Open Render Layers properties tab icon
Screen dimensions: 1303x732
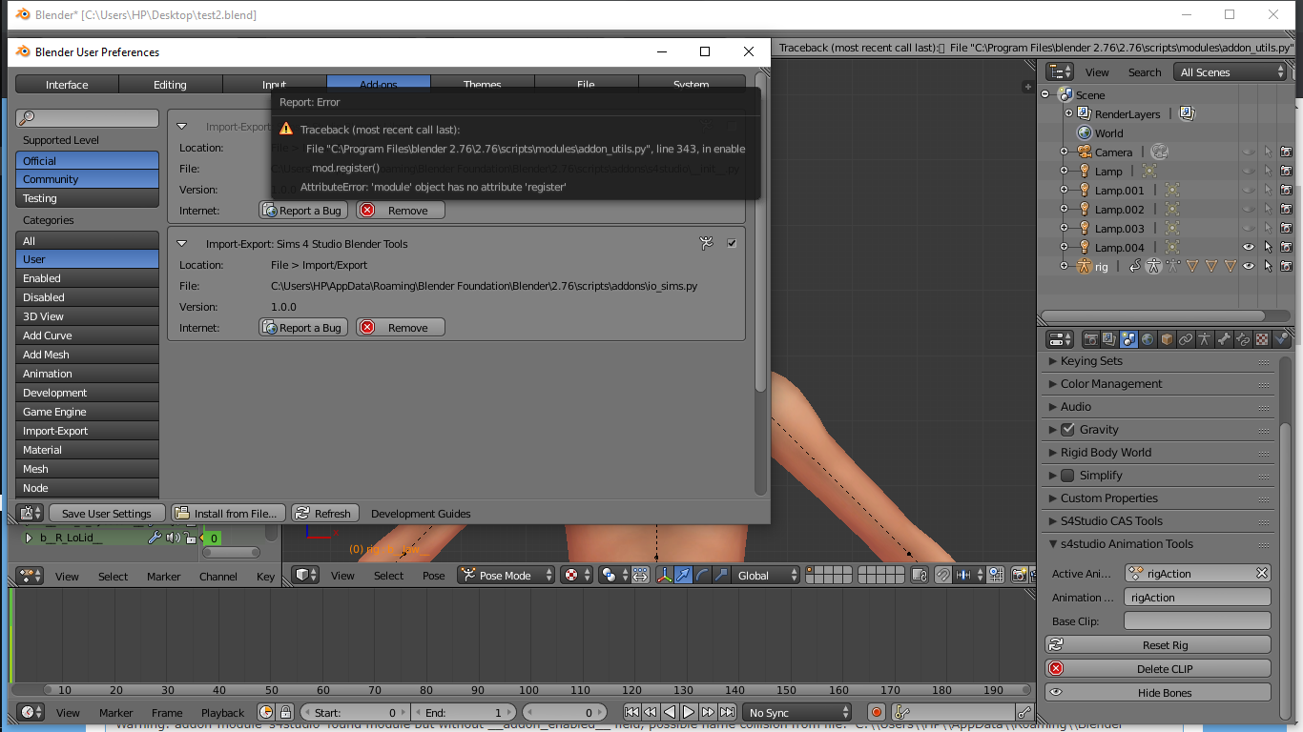coord(1109,339)
